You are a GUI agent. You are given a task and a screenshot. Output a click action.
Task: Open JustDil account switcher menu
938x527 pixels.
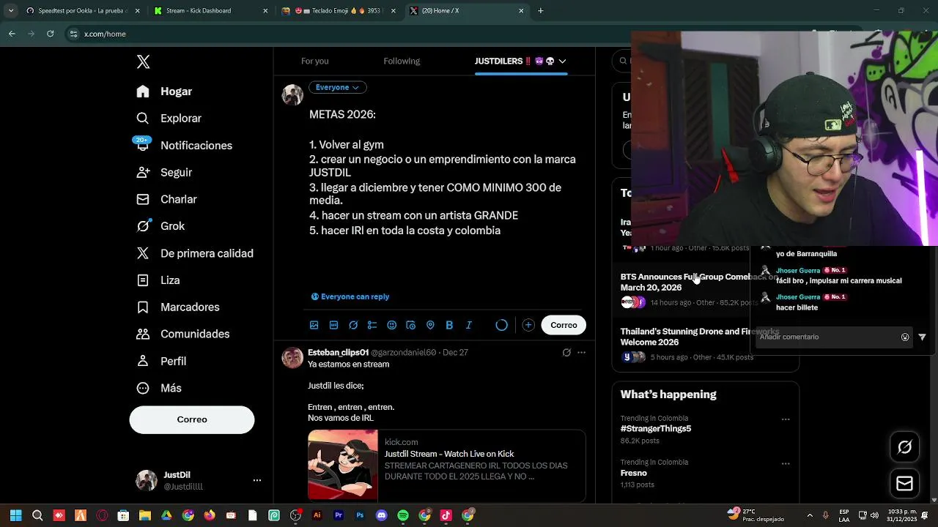coord(257,481)
